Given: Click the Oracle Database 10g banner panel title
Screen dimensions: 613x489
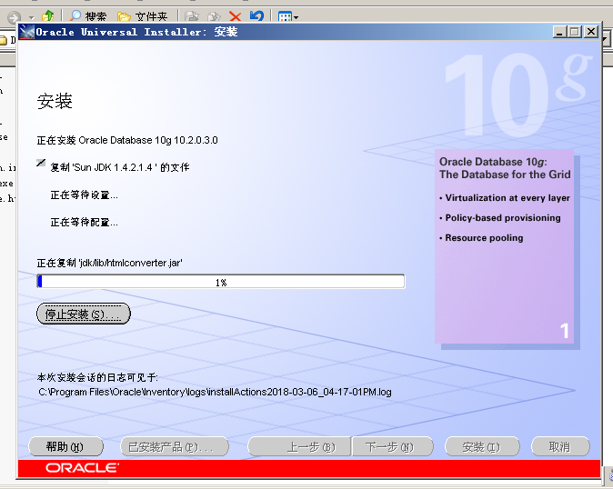Looking at the screenshot, I should pos(505,168).
